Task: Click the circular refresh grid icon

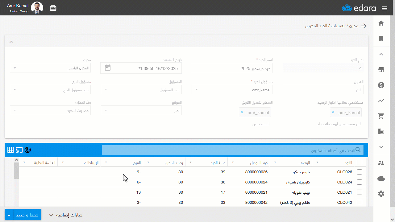Action: click(x=28, y=150)
